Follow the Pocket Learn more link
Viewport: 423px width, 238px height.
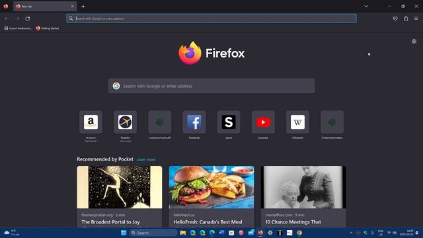coord(146,160)
